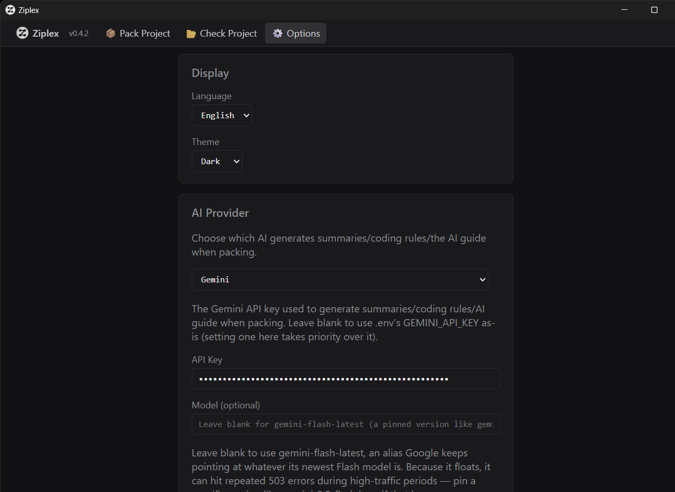Screen dimensions: 675x492
Task: Click into the API Key password field
Action: [345, 378]
